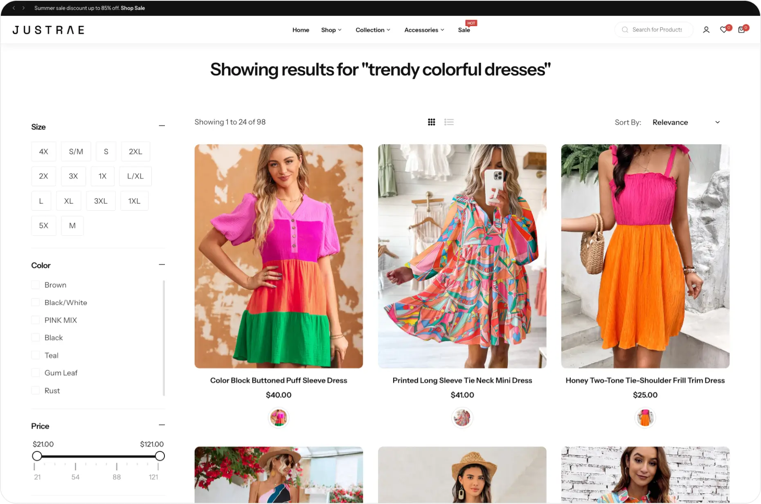Switch to list view layout
Screen dimensions: 761x504
pos(449,122)
